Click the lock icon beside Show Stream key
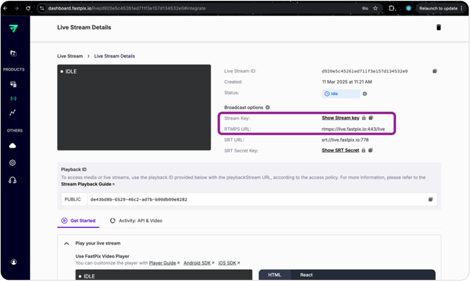This screenshot has width=470, height=281. click(364, 118)
